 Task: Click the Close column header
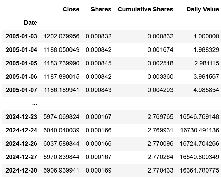coord(71,9)
